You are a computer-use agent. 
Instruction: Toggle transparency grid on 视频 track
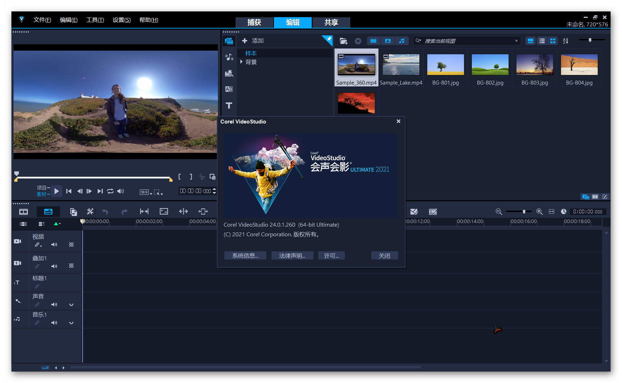[71, 245]
